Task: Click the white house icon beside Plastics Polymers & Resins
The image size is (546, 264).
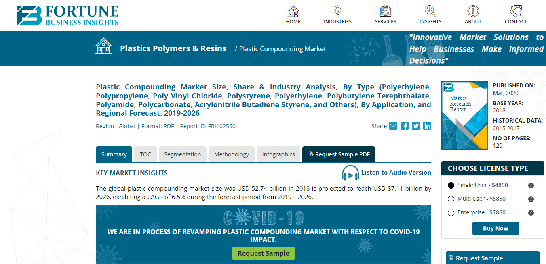Action: tap(103, 46)
